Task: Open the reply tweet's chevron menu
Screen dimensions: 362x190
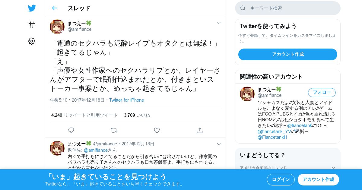Action: point(219,144)
